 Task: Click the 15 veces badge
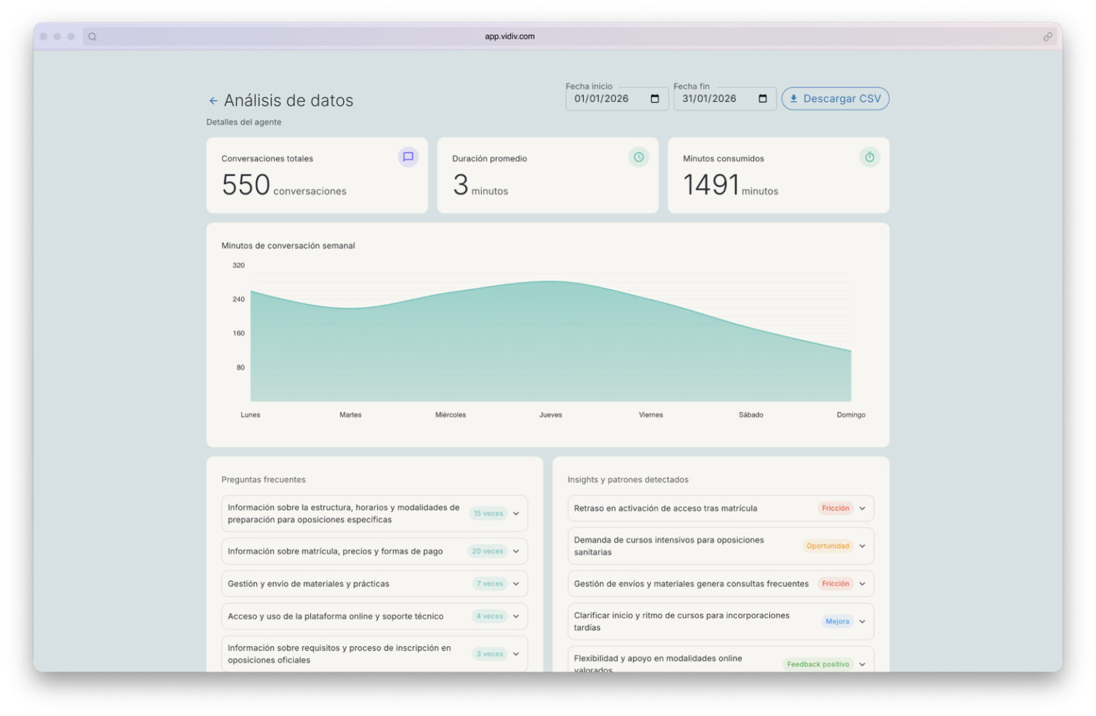pyautogui.click(x=488, y=513)
